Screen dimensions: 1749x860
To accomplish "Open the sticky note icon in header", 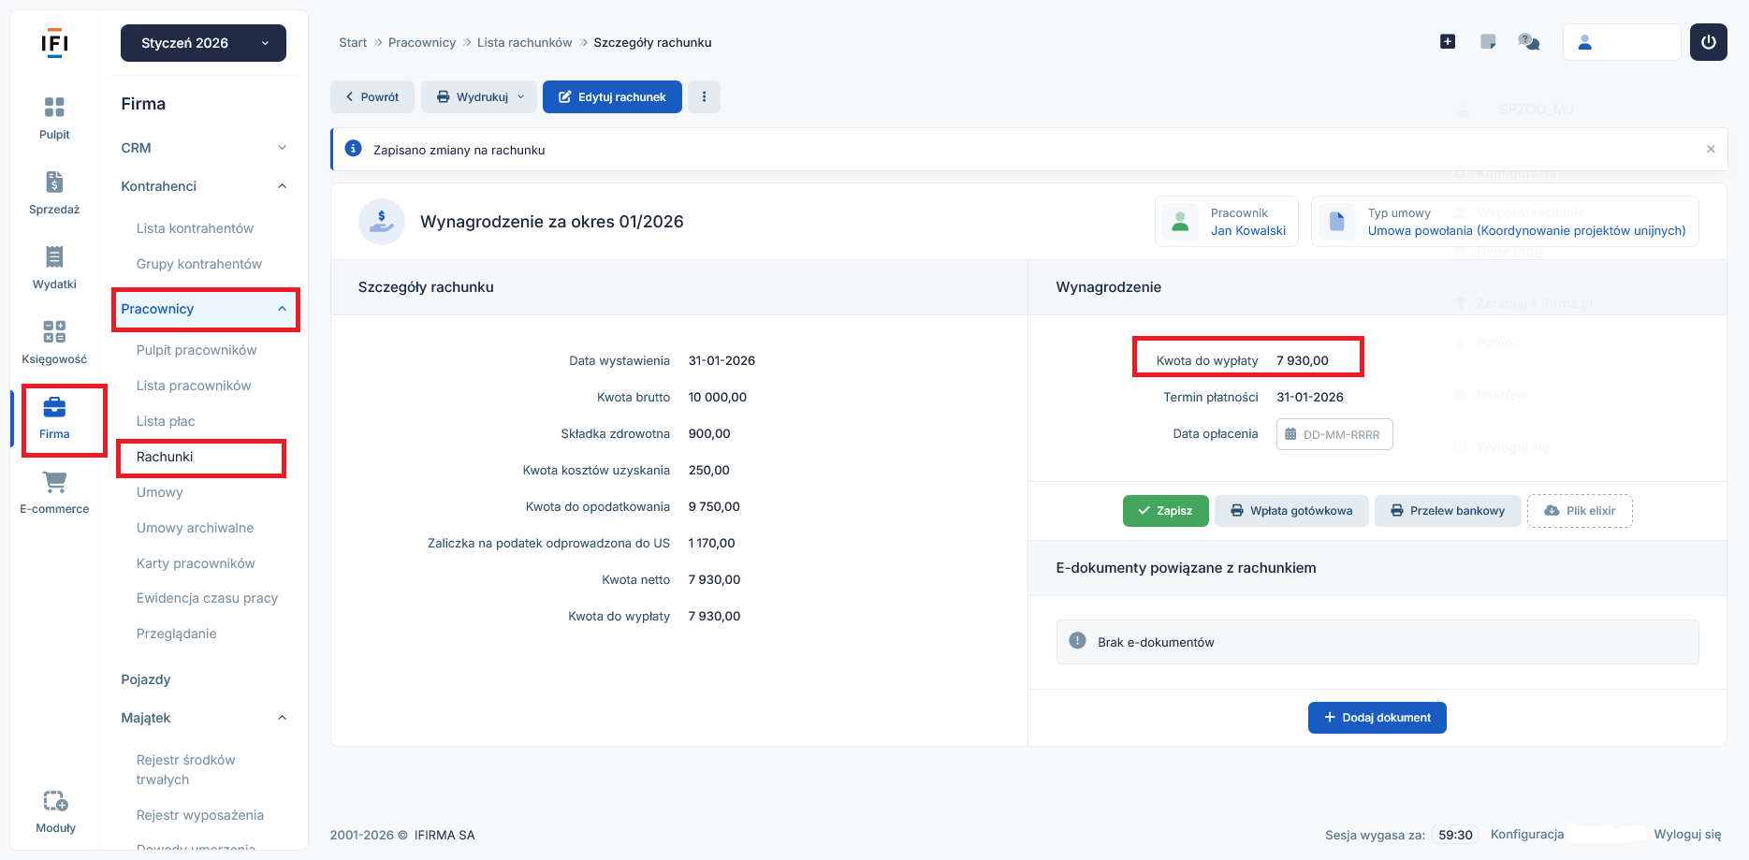I will click(1488, 42).
